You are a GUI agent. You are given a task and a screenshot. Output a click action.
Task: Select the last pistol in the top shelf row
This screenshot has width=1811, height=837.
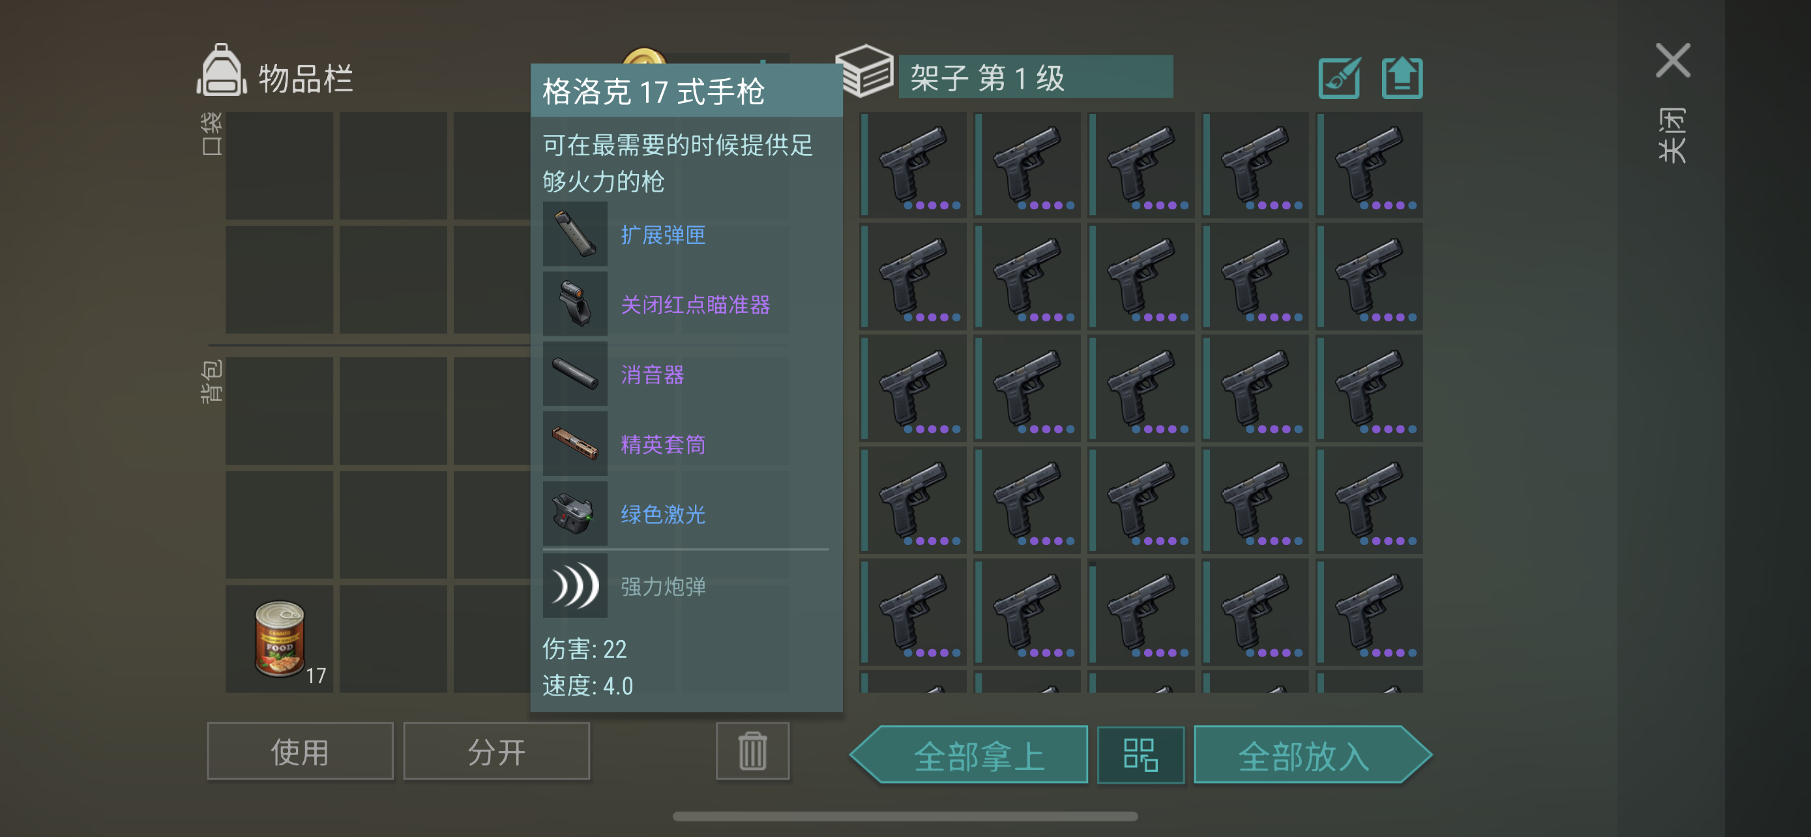1370,165
